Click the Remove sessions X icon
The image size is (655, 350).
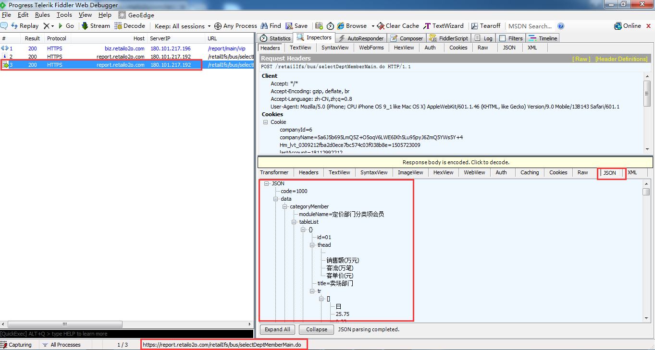click(46, 26)
